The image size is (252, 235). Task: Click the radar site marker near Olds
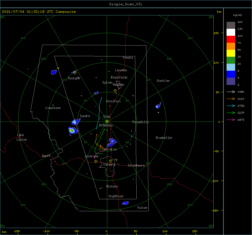[x=107, y=122]
